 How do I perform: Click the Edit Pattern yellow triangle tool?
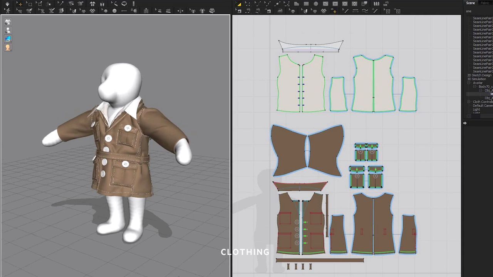click(x=239, y=4)
